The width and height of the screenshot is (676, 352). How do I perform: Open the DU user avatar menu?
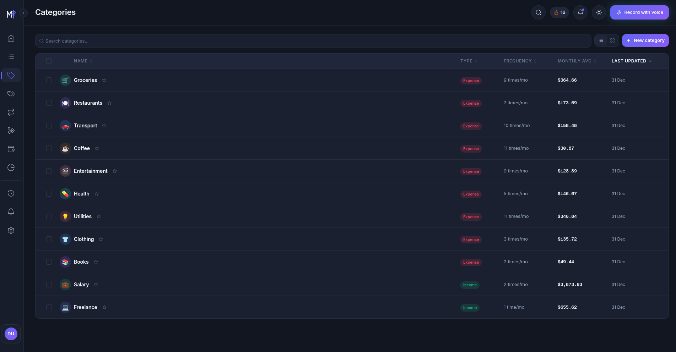[11, 334]
